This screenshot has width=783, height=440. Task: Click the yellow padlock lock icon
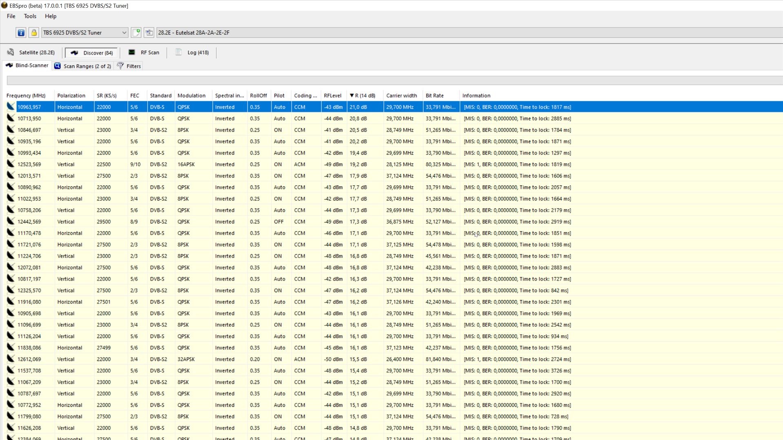tap(34, 33)
